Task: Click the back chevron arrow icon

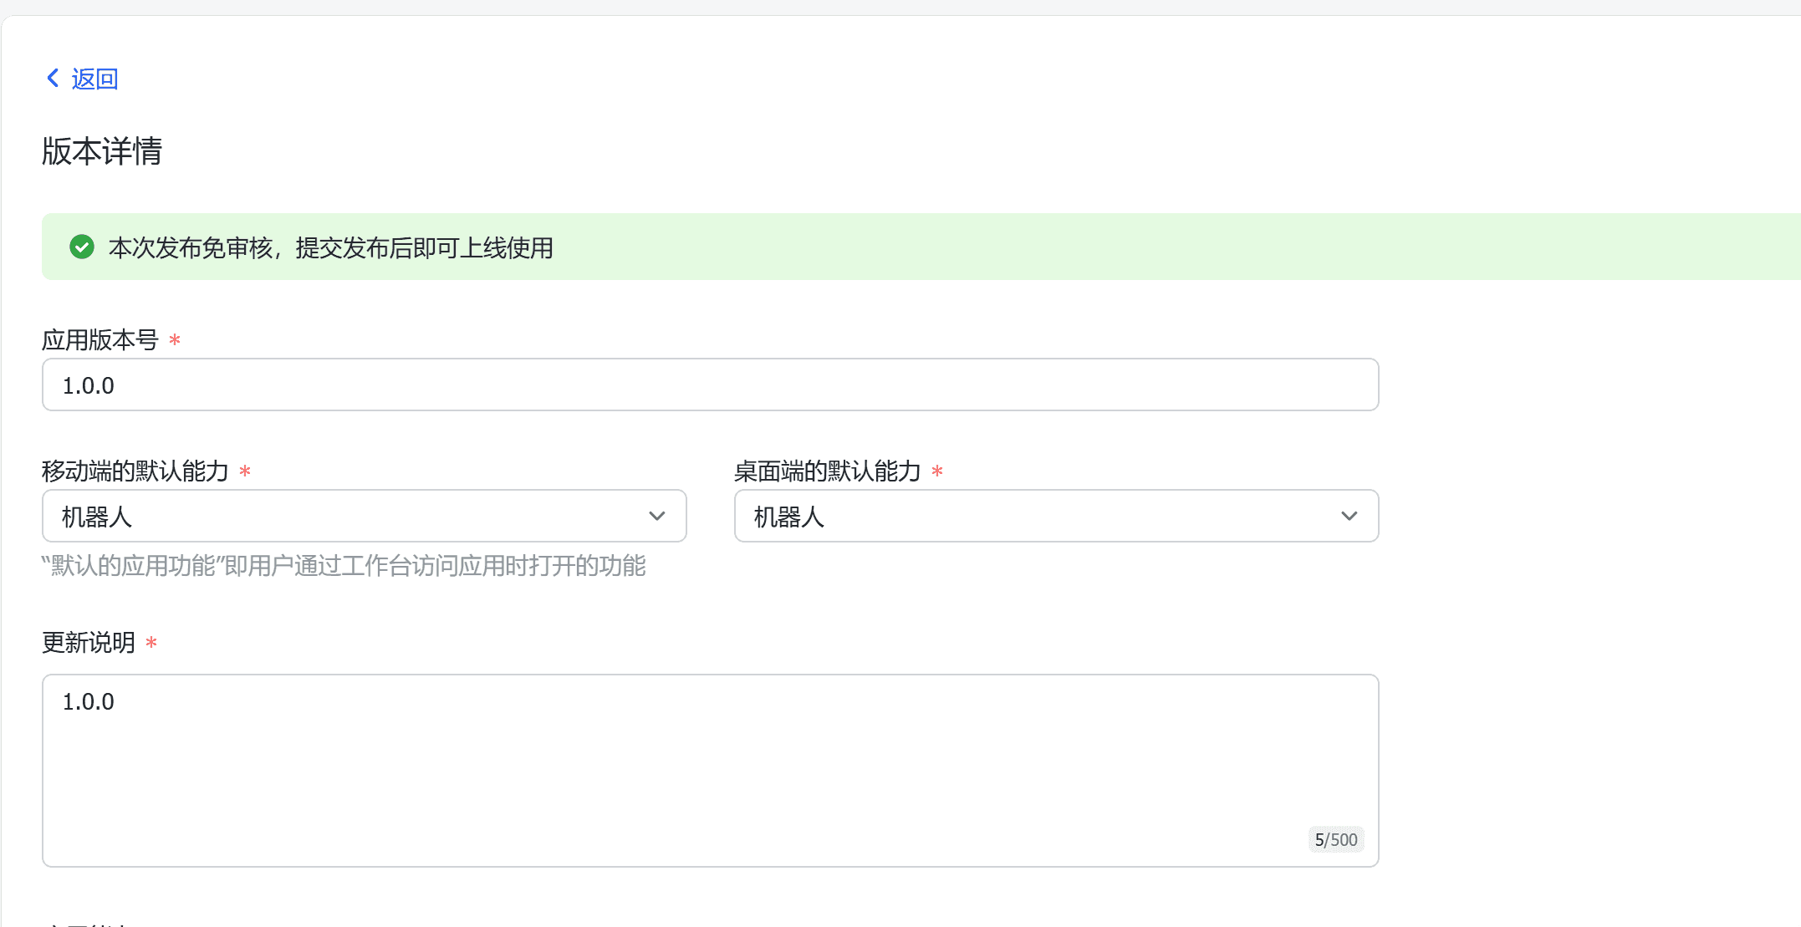Action: pyautogui.click(x=53, y=79)
